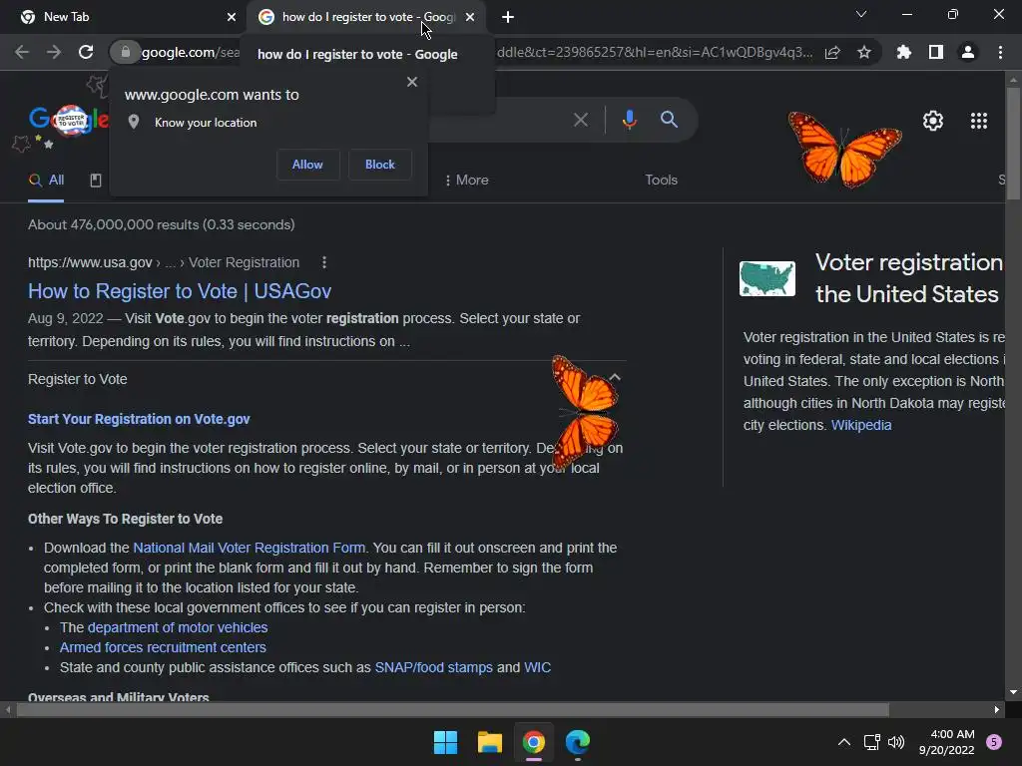
Task: Open the department of motor vehicles link
Action: [x=178, y=627]
